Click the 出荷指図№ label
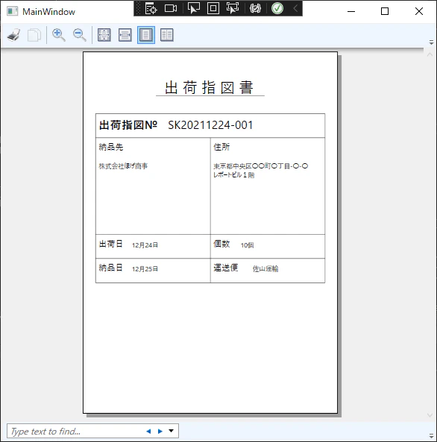437x442 pixels. pos(128,125)
